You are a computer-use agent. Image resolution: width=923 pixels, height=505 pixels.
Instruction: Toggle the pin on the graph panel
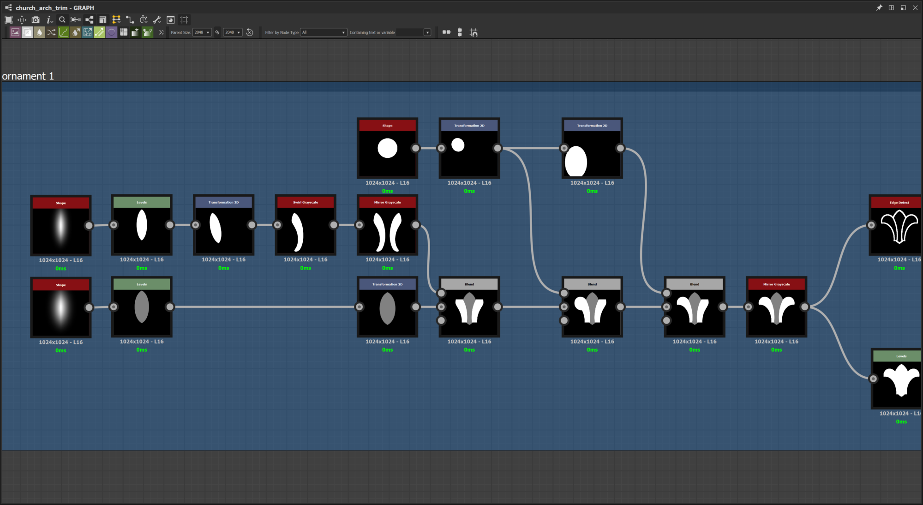[879, 8]
